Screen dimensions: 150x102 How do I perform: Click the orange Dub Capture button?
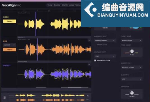pyautogui.click(x=10, y=49)
